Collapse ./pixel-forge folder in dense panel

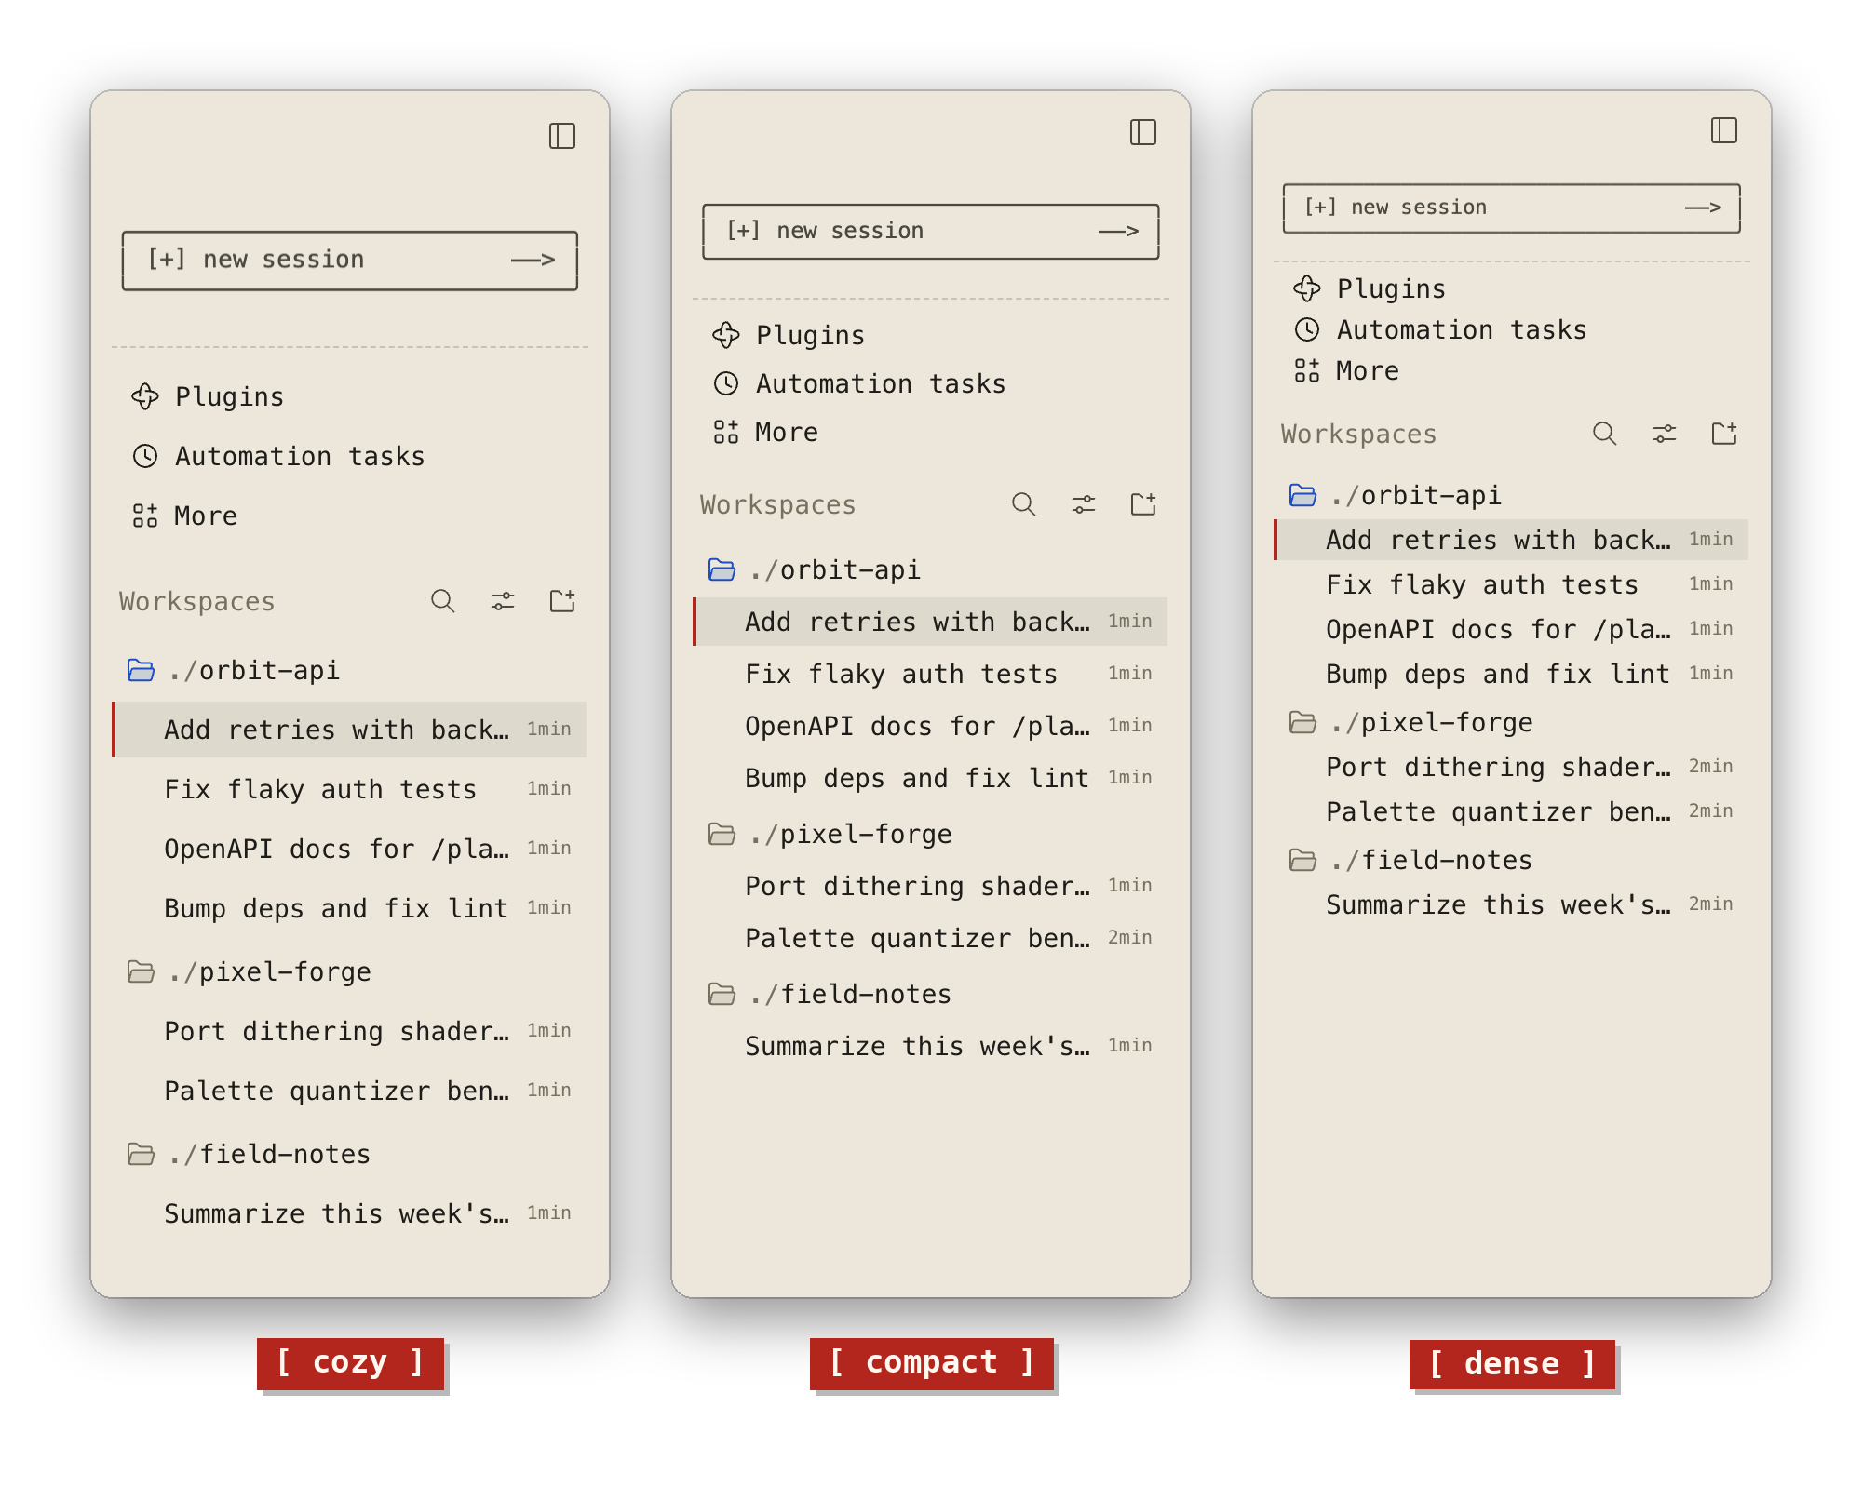coord(1512,722)
